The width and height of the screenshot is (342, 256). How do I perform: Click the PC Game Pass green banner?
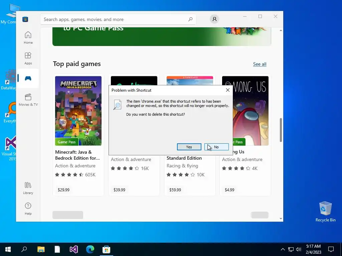coord(162,37)
